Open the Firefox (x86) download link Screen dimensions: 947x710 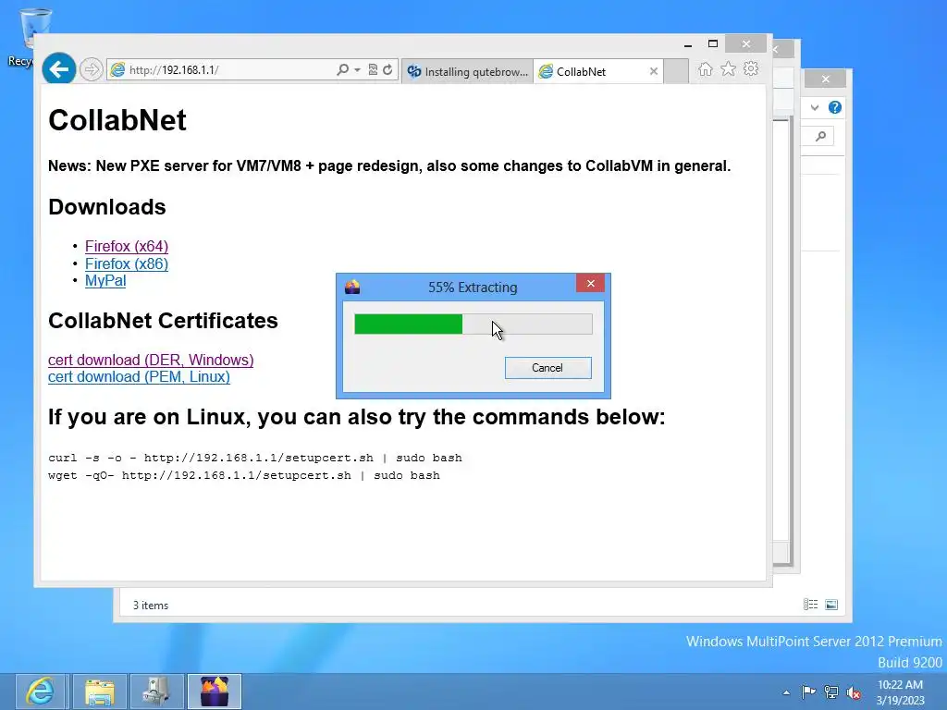pyautogui.click(x=127, y=263)
